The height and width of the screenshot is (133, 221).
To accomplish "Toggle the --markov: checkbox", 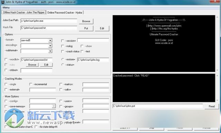I will coord(61,84).
